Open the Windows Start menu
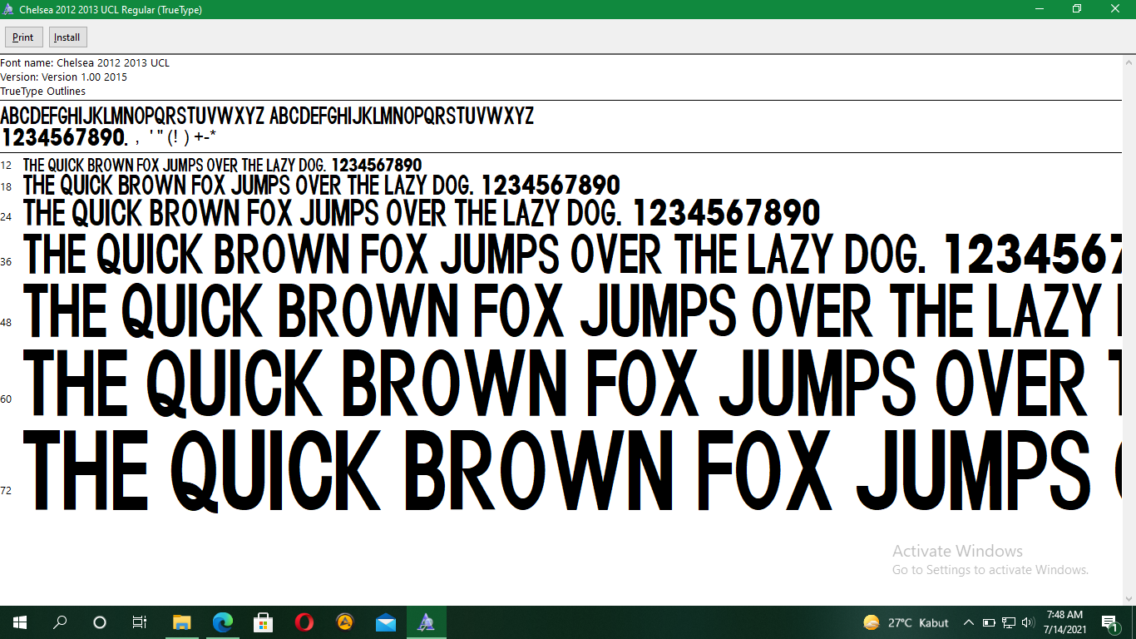 click(20, 622)
